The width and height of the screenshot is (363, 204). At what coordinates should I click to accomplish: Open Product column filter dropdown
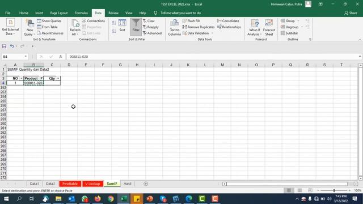[x=41, y=78]
